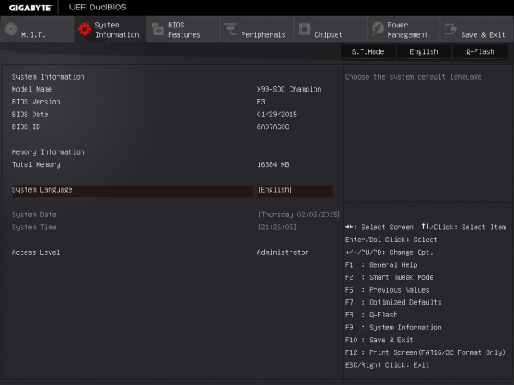Image resolution: width=514 pixels, height=385 pixels.
Task: Click the English language button
Action: click(x=424, y=51)
